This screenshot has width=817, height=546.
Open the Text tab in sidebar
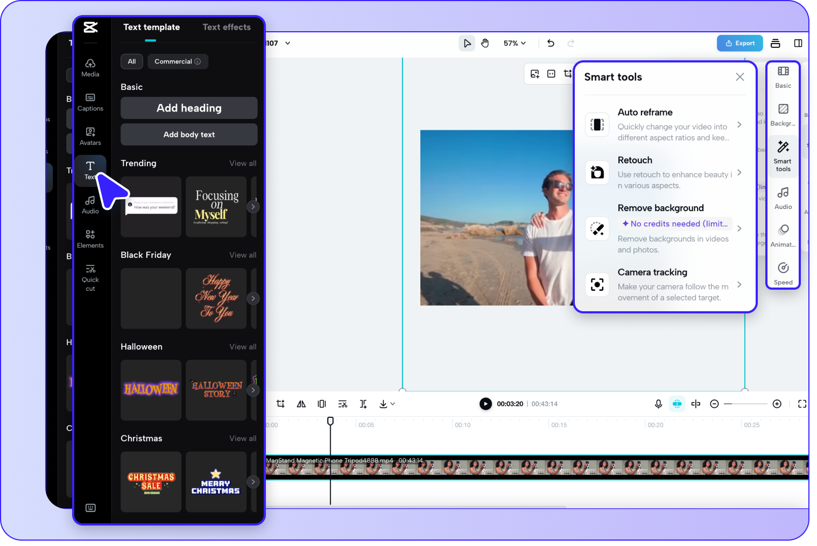[x=90, y=170]
